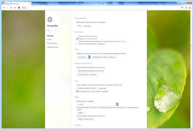This screenshot has width=194, height=130.
Task: Close the Настройки tab
Action: (30, 4)
